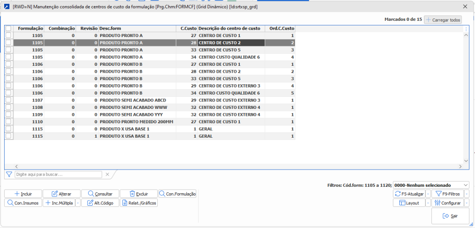
Task: Sort by Descrição do centro de custo header
Action: click(x=231, y=28)
